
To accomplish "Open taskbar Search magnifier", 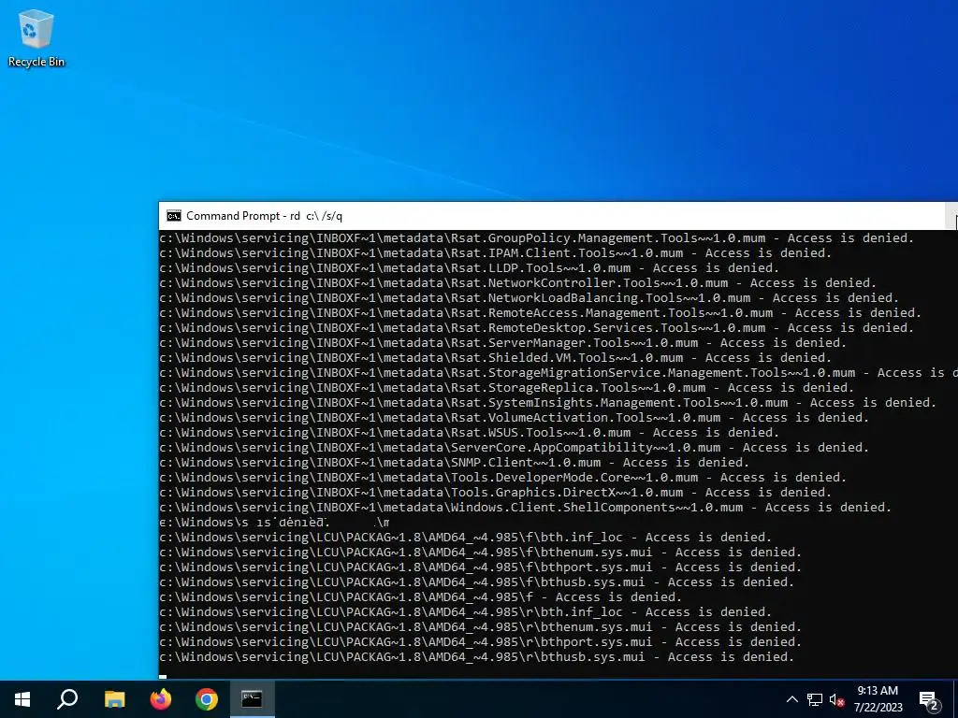I will click(67, 699).
